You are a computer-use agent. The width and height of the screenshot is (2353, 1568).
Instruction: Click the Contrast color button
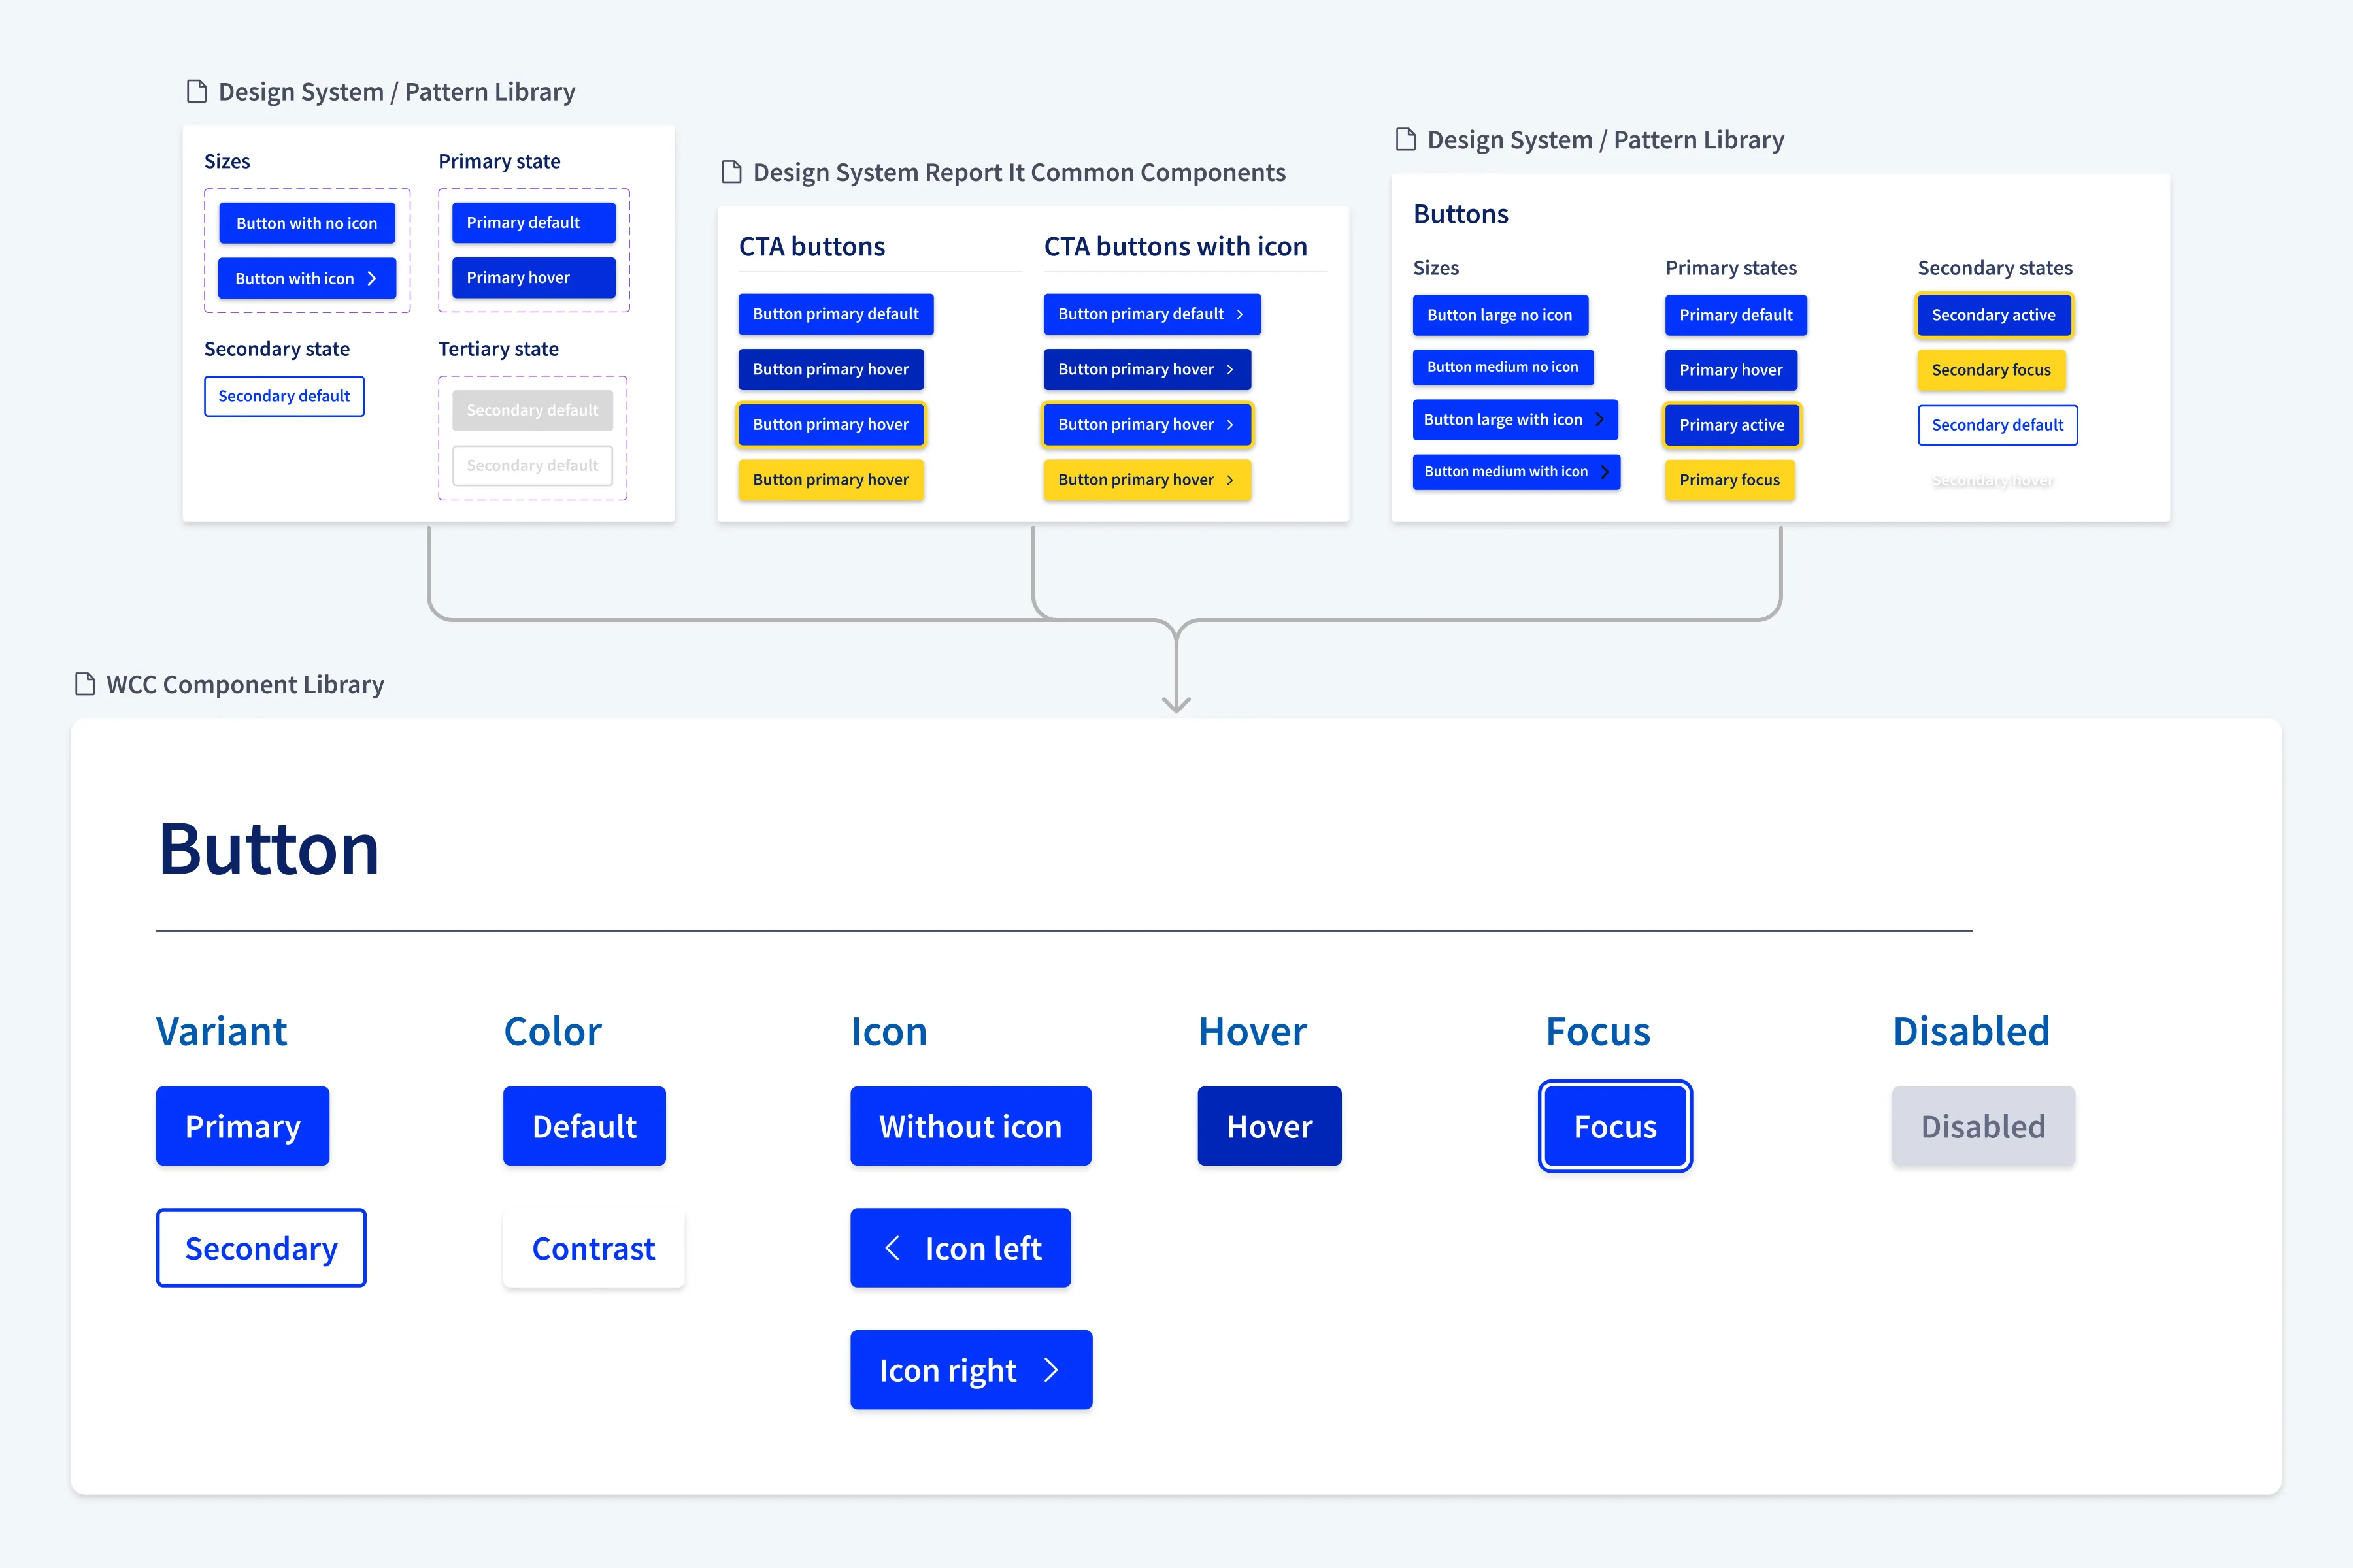click(x=593, y=1247)
